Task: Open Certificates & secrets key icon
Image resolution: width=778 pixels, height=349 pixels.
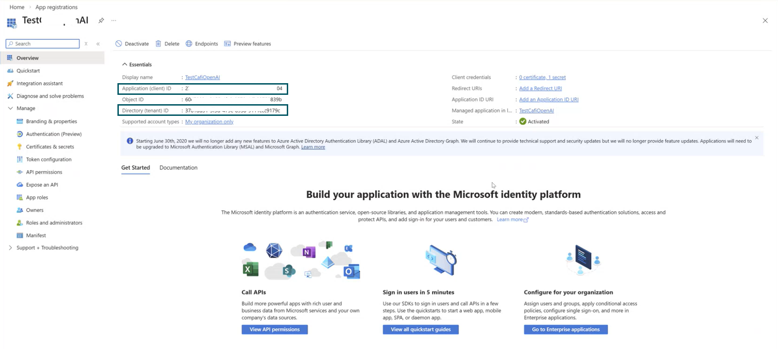Action: [x=20, y=147]
